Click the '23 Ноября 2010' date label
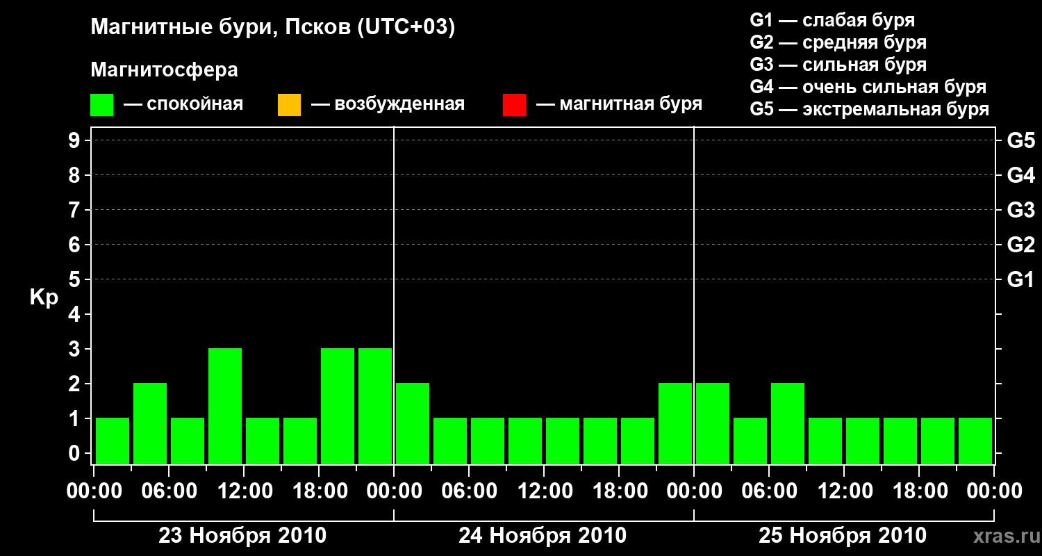This screenshot has height=556, width=1042. pos(242,536)
